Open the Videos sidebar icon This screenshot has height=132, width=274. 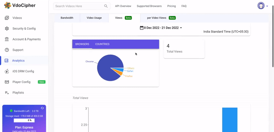(7, 18)
